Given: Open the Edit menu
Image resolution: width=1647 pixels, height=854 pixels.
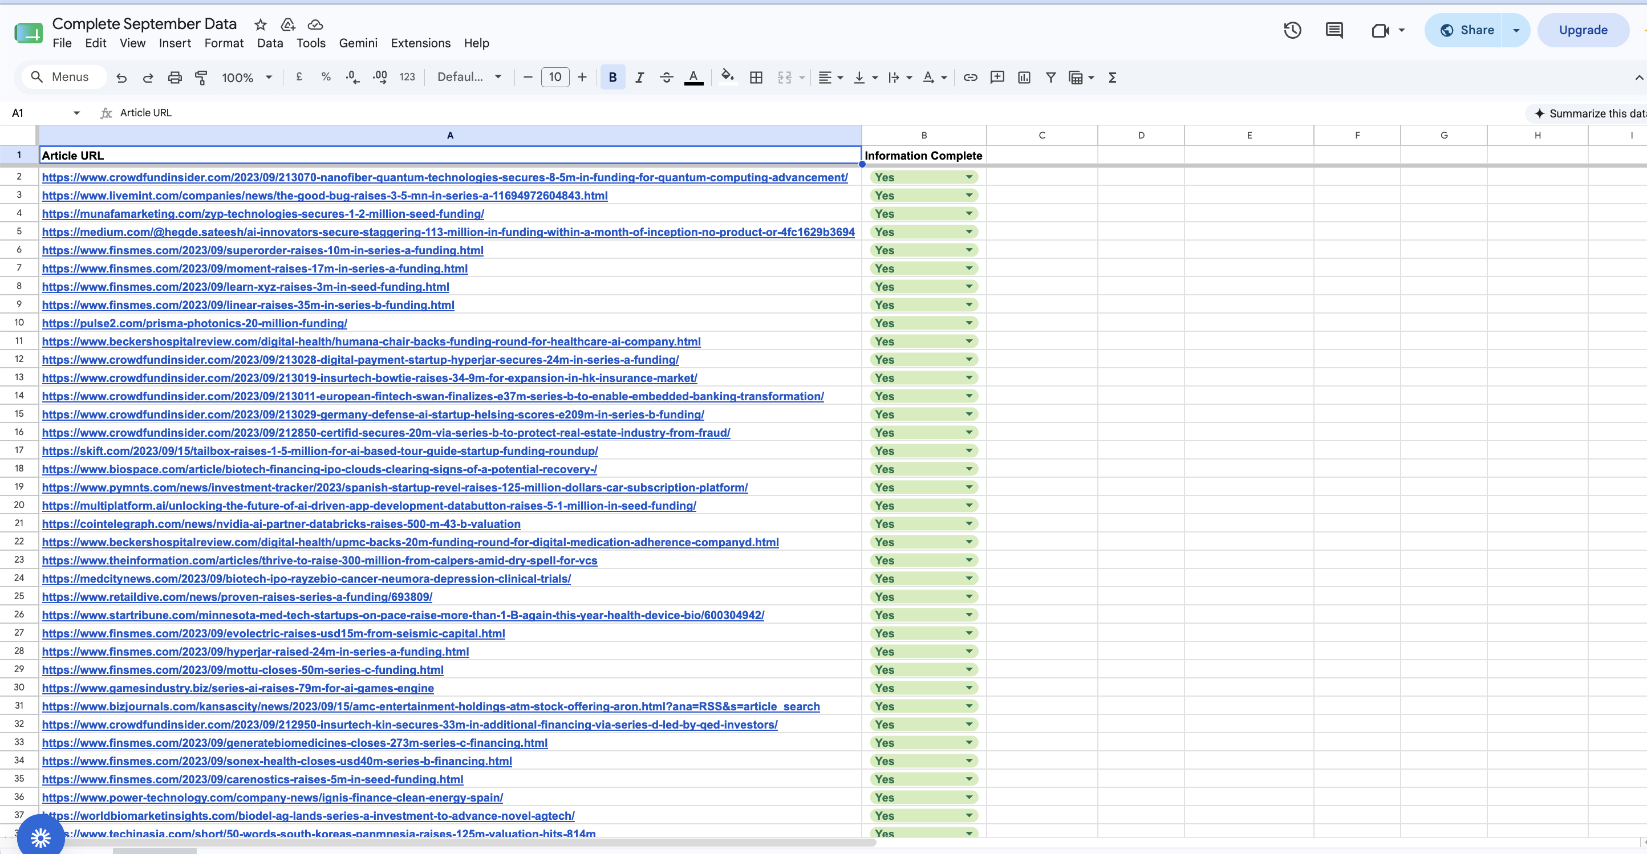Looking at the screenshot, I should 95,43.
